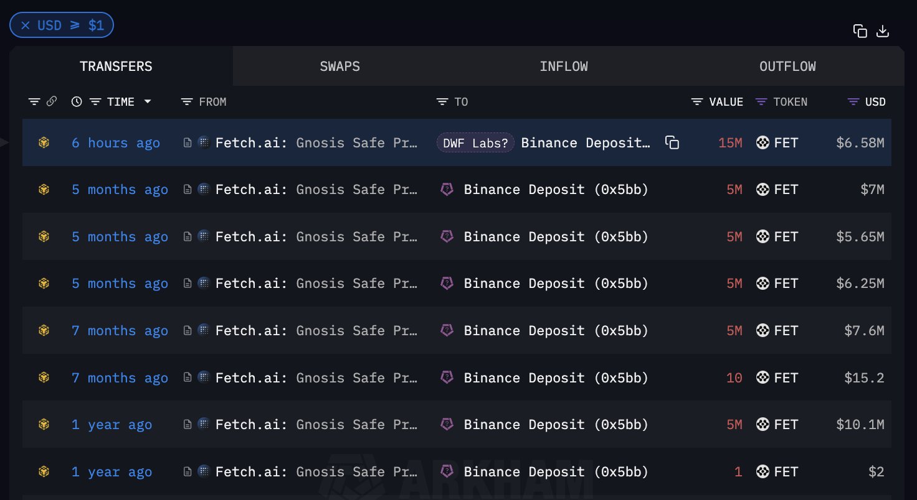917x500 pixels.
Task: Click Binance entity icon in the $7M row
Action: pyautogui.click(x=447, y=190)
